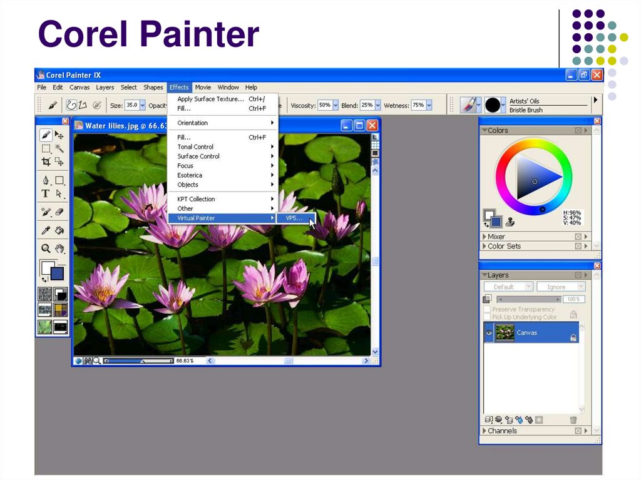The image size is (641, 480).
Task: Pick the Dropper tool
Action: point(46,230)
